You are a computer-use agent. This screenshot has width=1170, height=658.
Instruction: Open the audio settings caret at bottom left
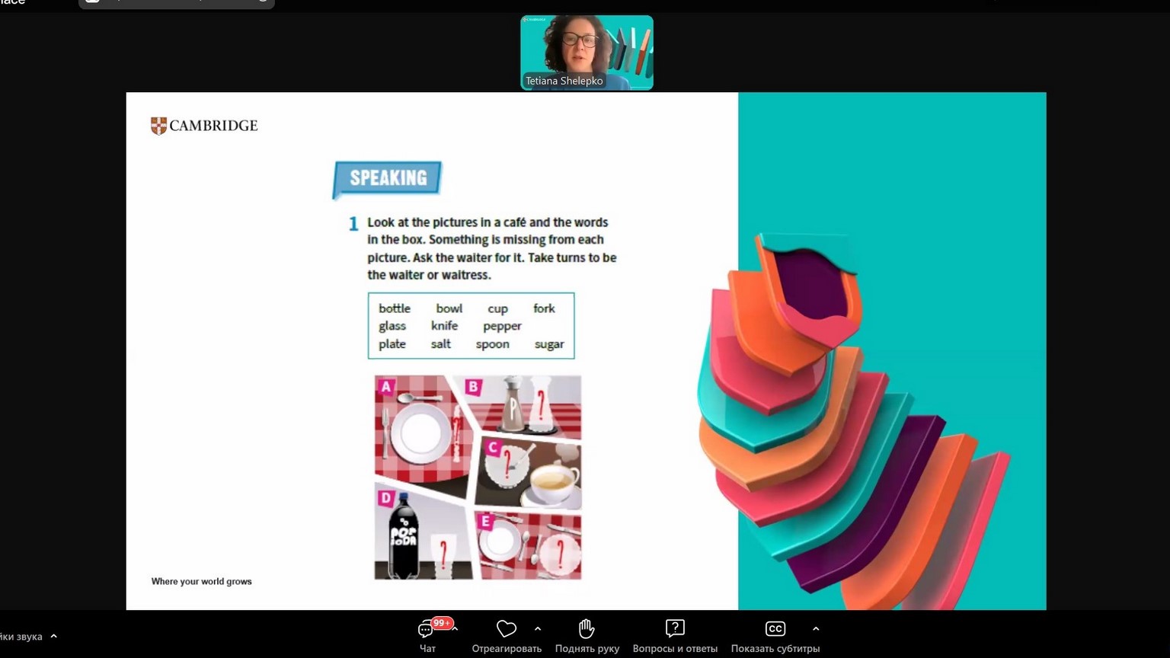53,637
